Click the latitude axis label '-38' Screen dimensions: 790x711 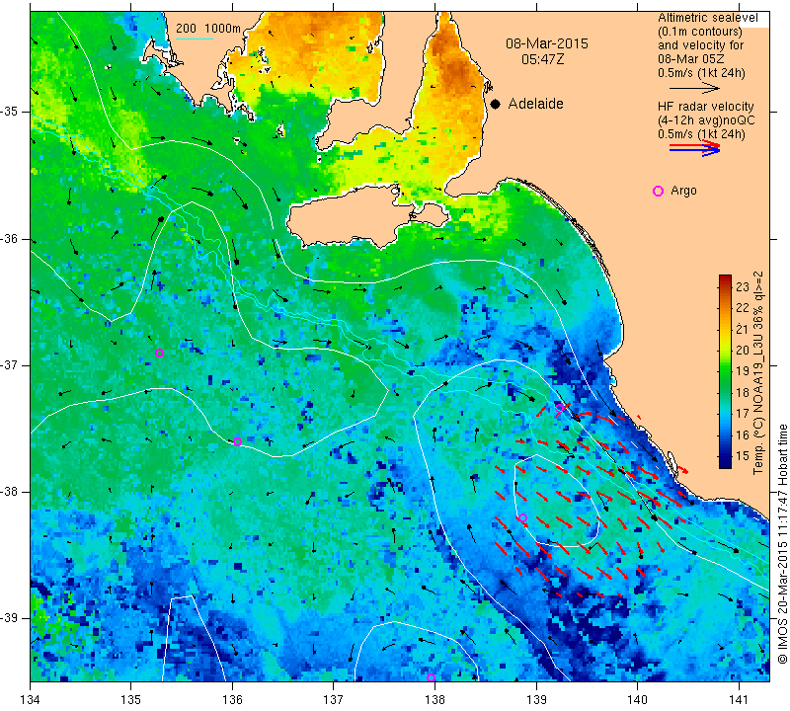pyautogui.click(x=9, y=492)
